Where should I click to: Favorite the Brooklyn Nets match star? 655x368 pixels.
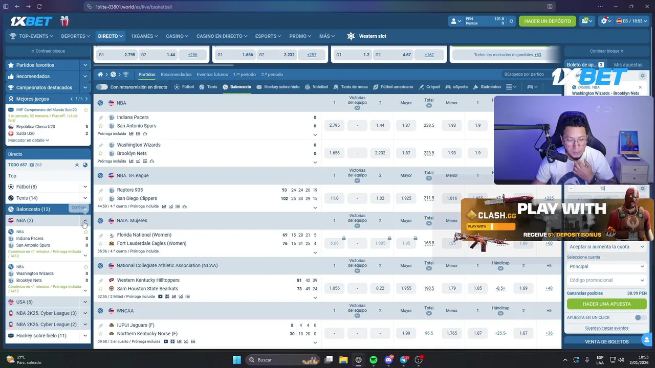pyautogui.click(x=100, y=153)
